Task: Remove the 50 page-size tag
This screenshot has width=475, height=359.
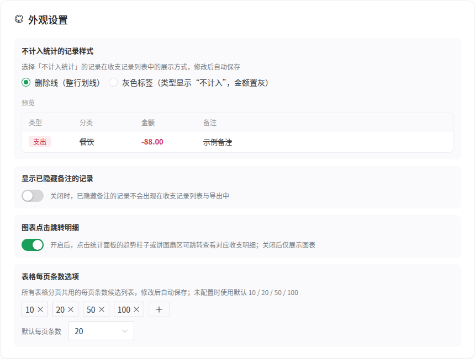Action: pyautogui.click(x=102, y=309)
